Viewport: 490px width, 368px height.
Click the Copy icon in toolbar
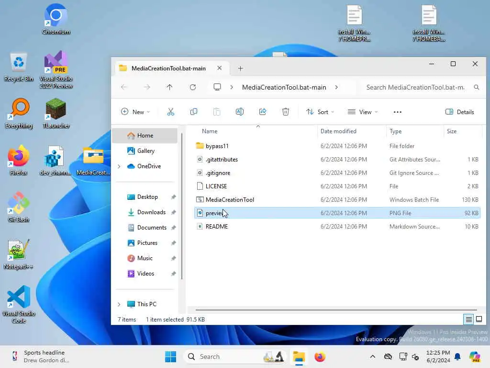coord(194,112)
